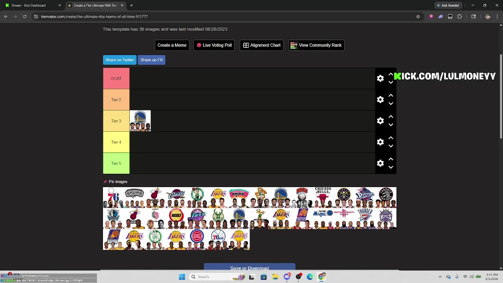The width and height of the screenshot is (503, 283).
Task: Open Microsoft Store from the taskbar
Action: (264, 277)
